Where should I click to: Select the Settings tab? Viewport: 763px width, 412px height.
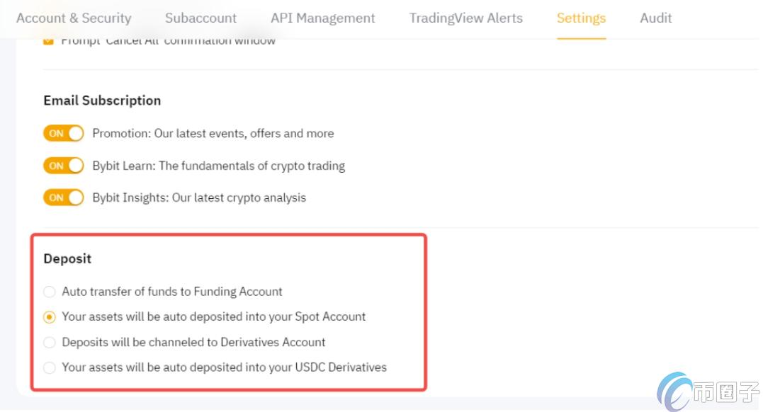pos(581,18)
